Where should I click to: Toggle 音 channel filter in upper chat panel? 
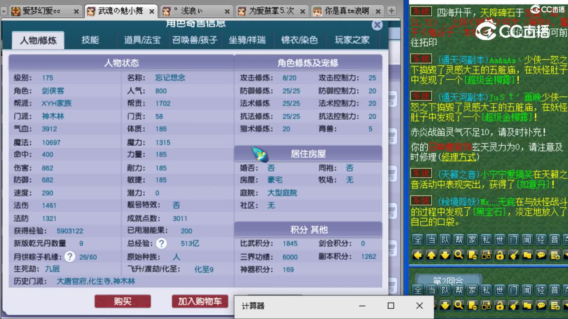click(x=555, y=240)
